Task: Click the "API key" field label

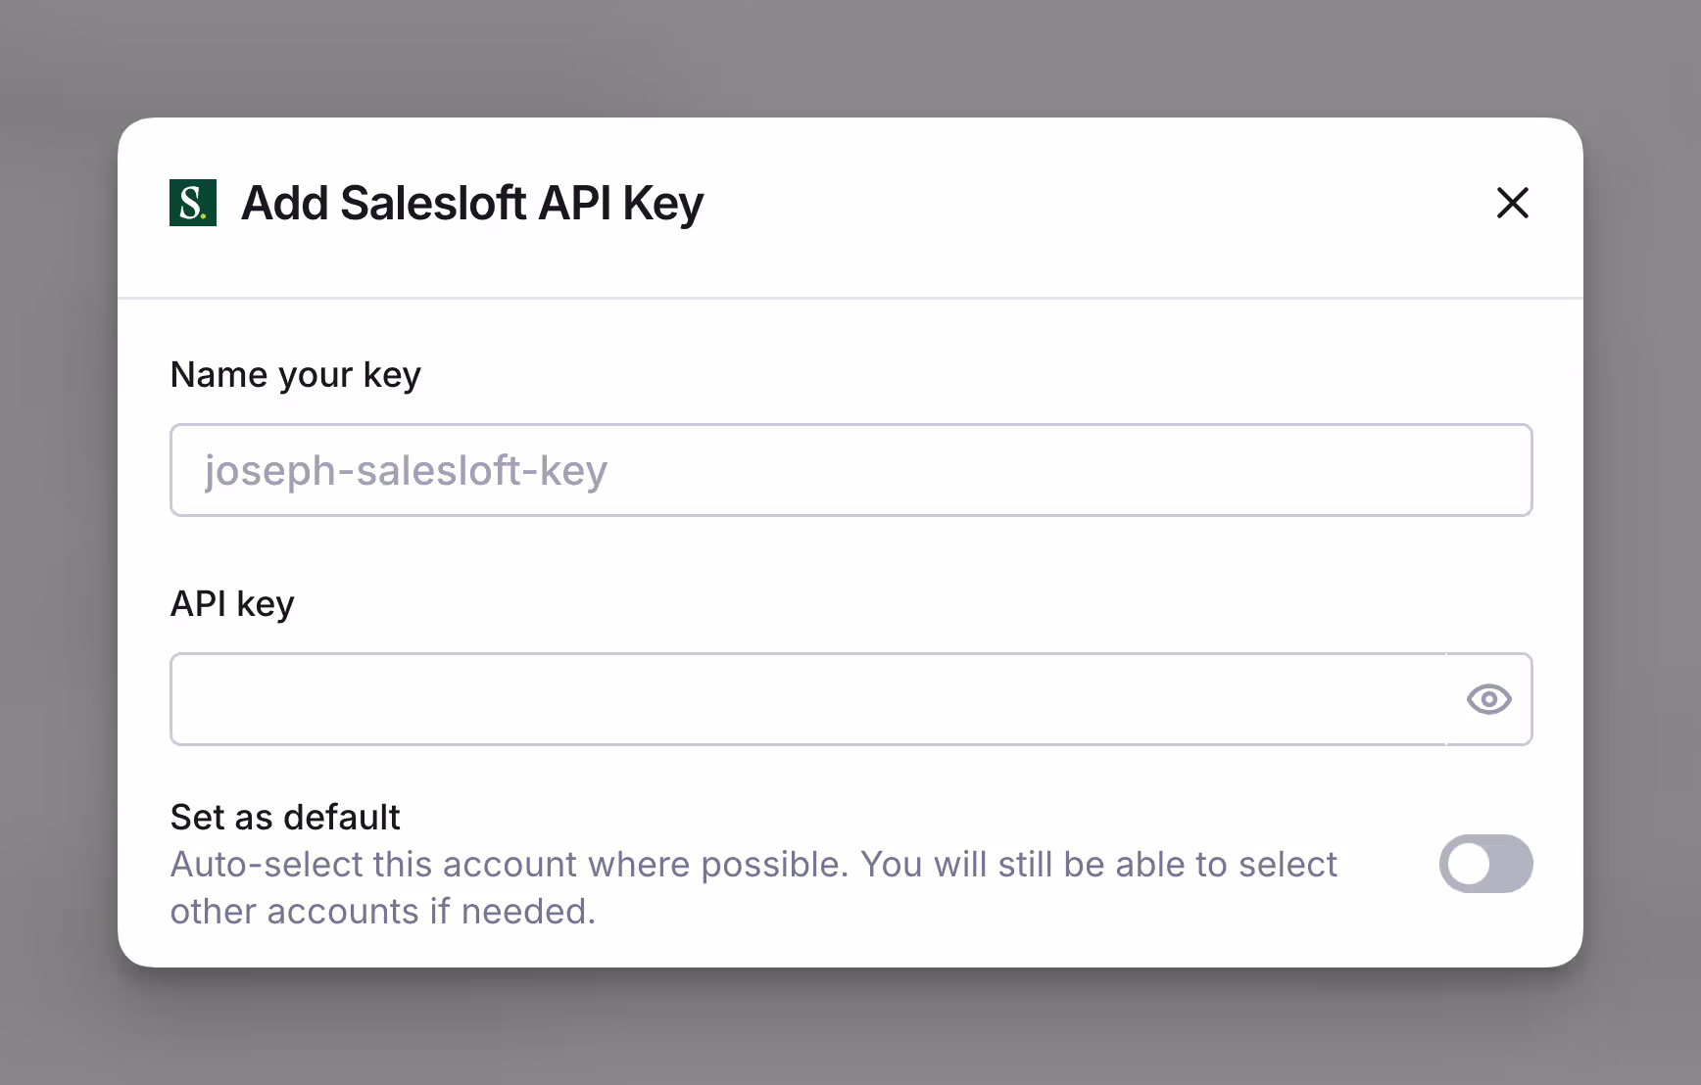Action: (232, 604)
